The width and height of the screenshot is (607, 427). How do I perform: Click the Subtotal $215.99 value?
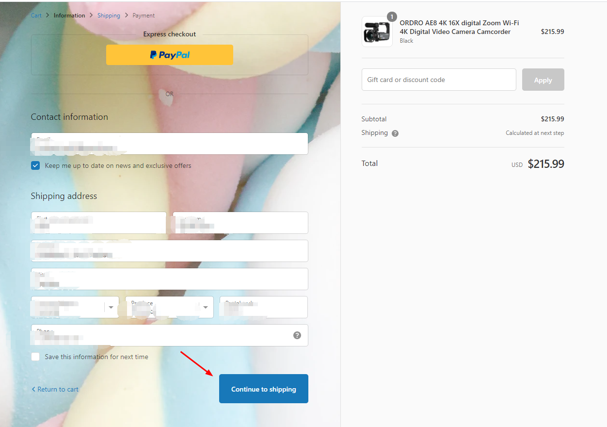553,119
